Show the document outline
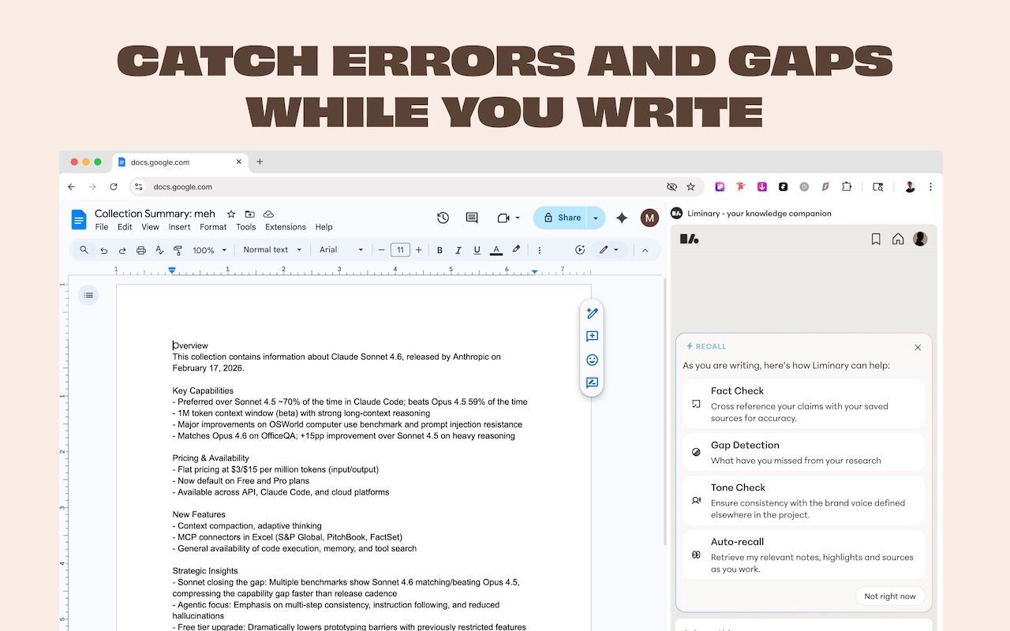 (x=88, y=295)
